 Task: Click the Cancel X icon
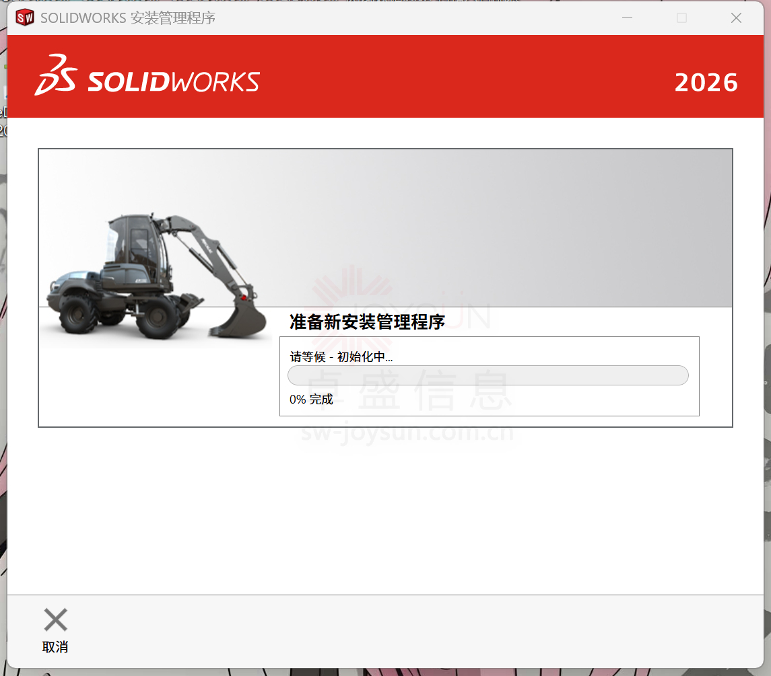tap(55, 619)
